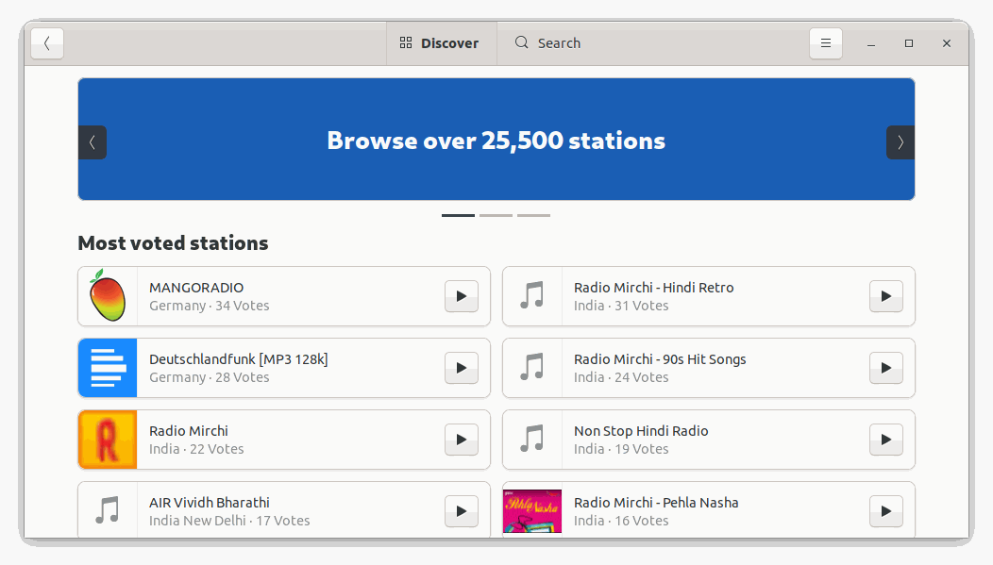Jump to the second carousel page indicator
Screen dimensions: 993x565
pos(496,216)
